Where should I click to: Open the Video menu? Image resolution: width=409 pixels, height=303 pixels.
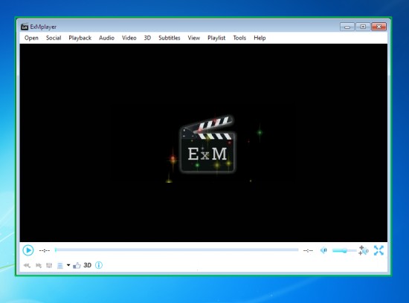pos(129,38)
